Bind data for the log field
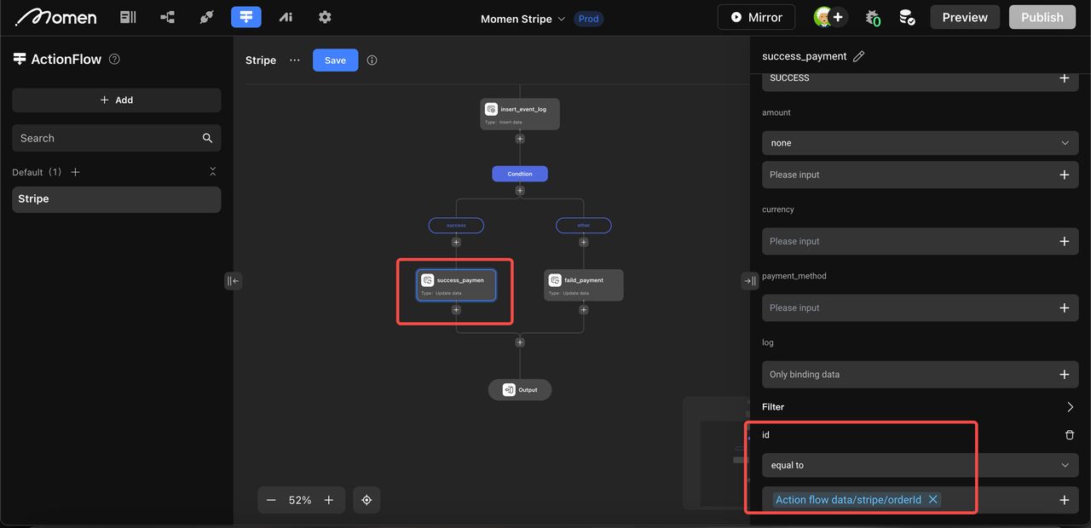 tap(1064, 374)
